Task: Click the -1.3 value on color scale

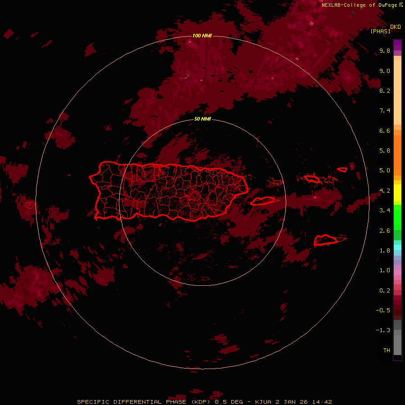Action: [x=383, y=330]
